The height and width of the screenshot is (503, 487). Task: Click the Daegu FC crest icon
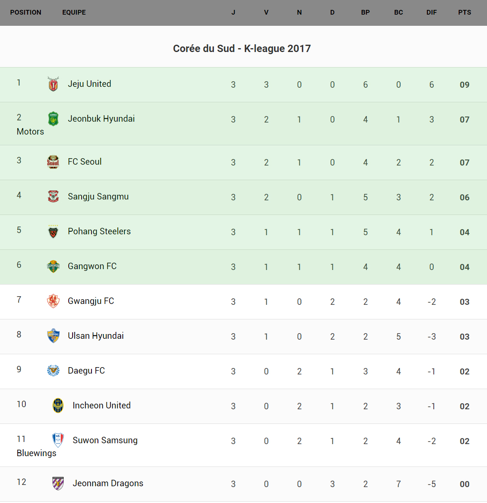[x=53, y=371]
